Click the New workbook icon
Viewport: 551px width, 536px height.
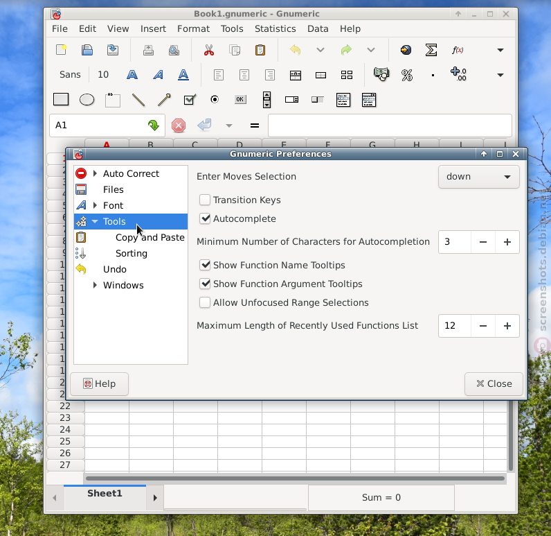click(x=61, y=50)
